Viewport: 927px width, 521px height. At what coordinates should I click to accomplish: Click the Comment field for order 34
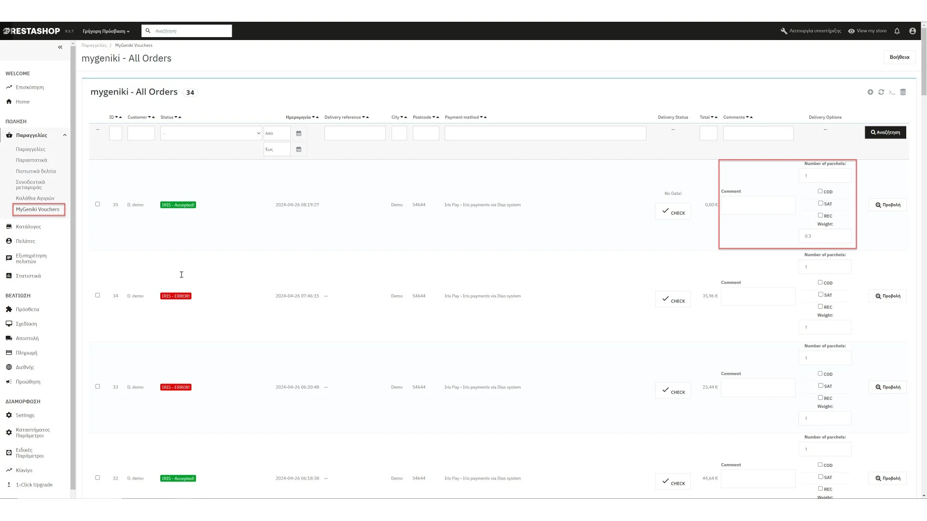pyautogui.click(x=758, y=297)
